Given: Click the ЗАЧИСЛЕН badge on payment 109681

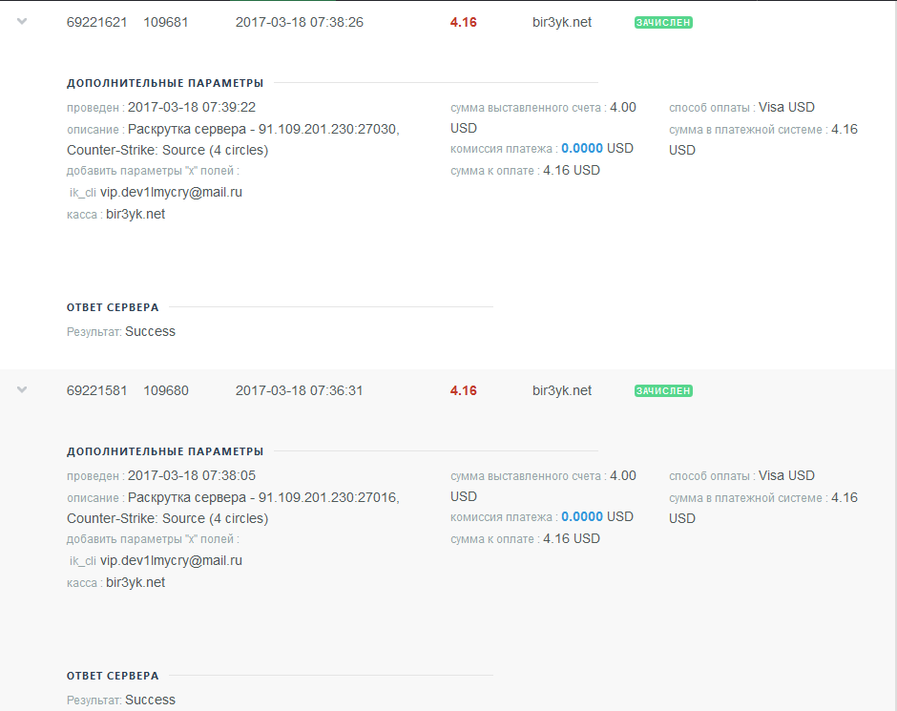Looking at the screenshot, I should point(663,22).
